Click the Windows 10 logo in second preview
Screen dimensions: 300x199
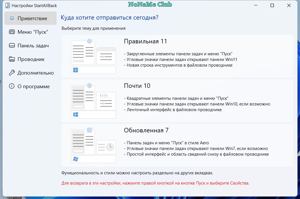pyautogui.click(x=76, y=115)
